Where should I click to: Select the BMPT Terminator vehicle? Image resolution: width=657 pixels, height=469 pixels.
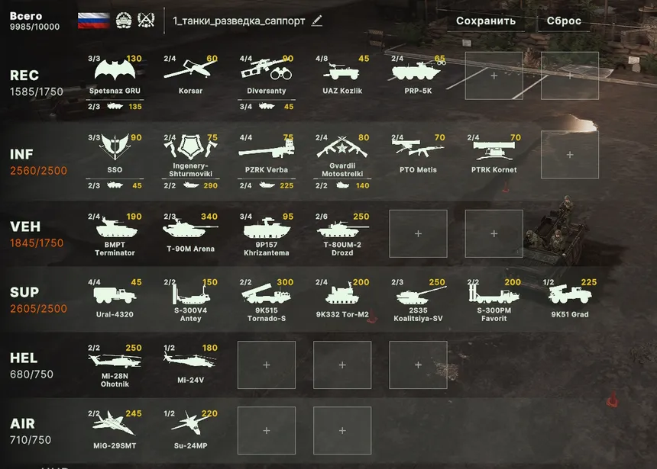(115, 235)
